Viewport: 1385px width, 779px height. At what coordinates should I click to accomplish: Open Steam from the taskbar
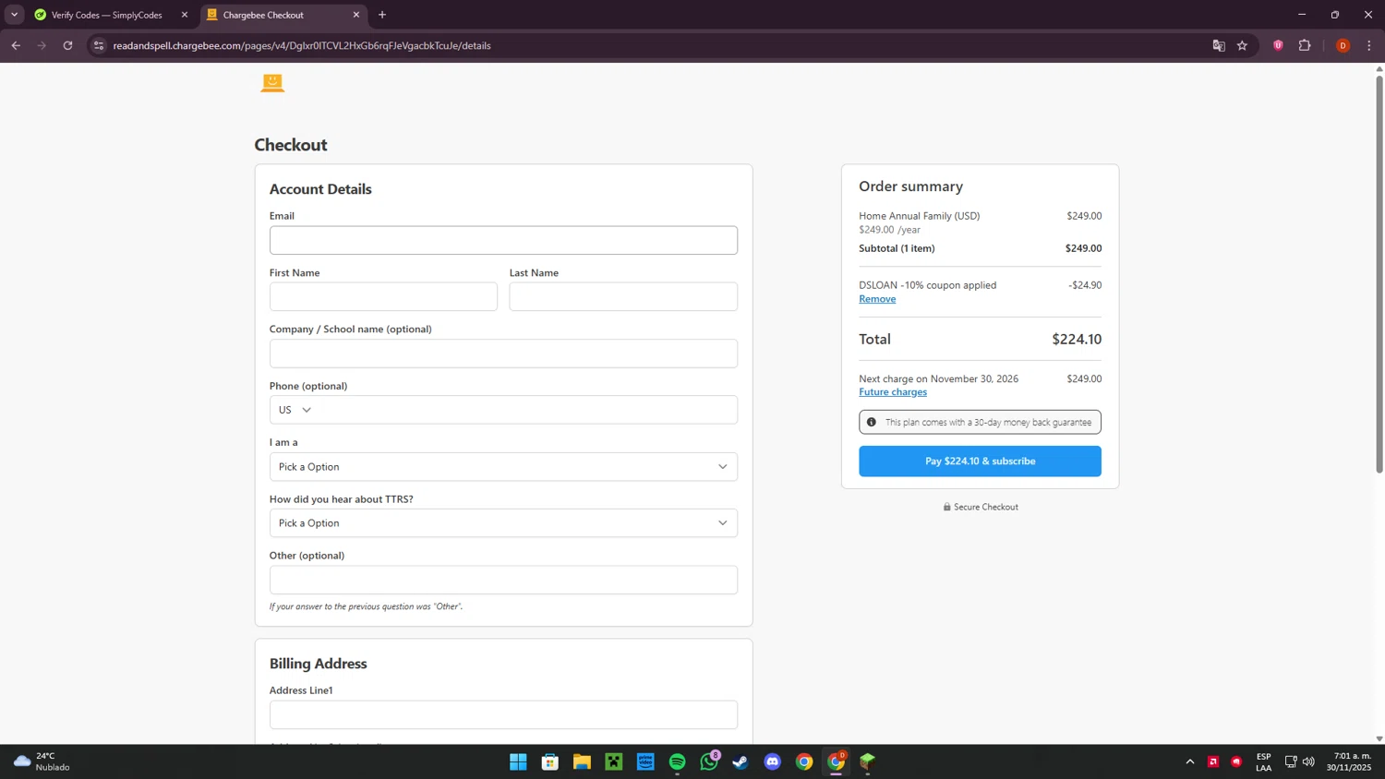coord(741,761)
